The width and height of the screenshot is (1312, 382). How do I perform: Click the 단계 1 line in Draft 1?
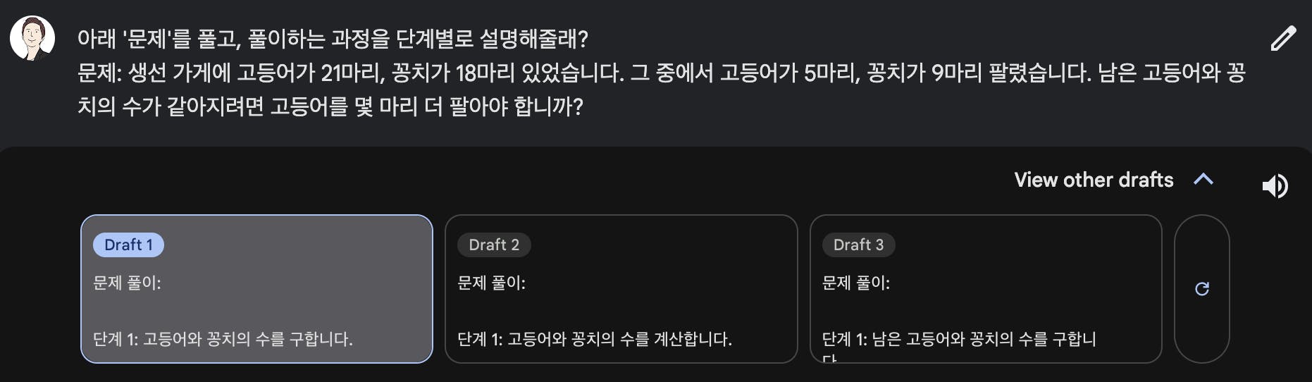223,339
